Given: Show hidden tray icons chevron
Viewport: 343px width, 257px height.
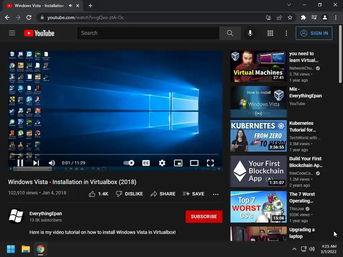Looking at the screenshot, I should click(x=294, y=249).
